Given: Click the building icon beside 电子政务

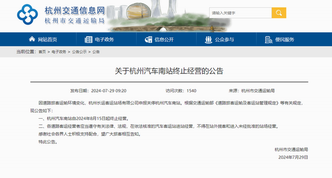Looking at the screenshot, I should (x=89, y=39).
